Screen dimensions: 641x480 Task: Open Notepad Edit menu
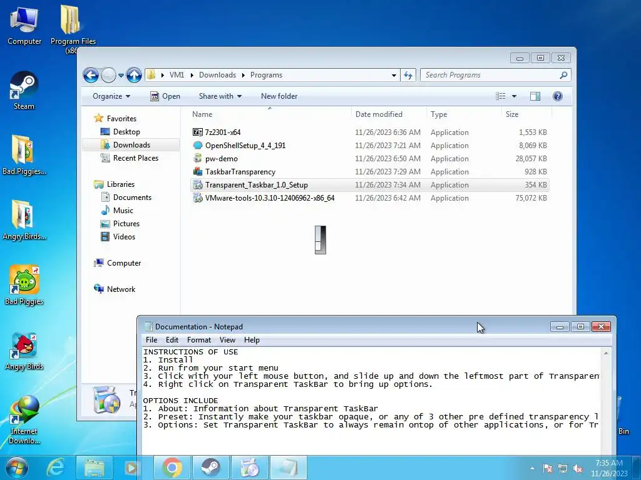pos(172,340)
